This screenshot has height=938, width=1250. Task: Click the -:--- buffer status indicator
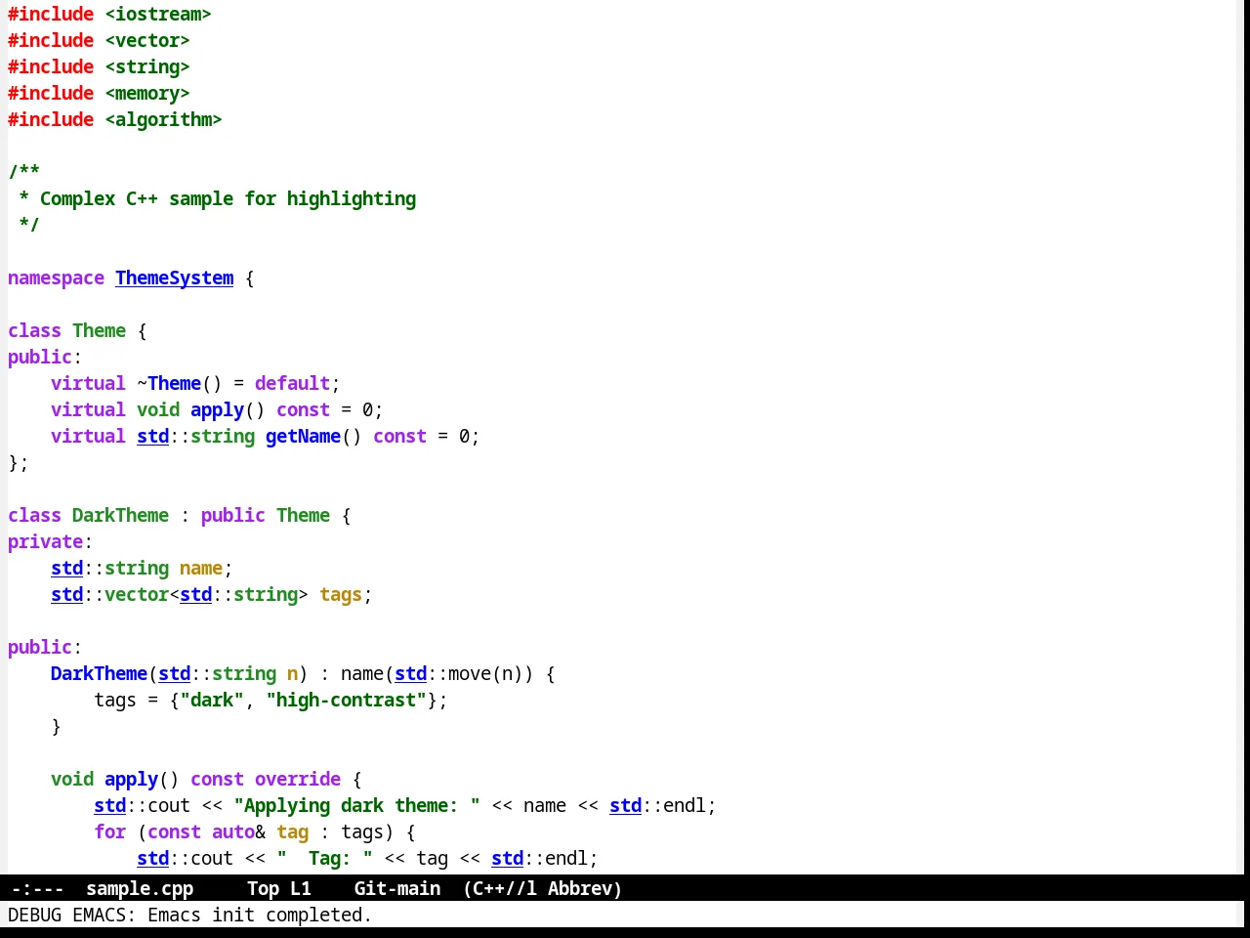pos(37,888)
